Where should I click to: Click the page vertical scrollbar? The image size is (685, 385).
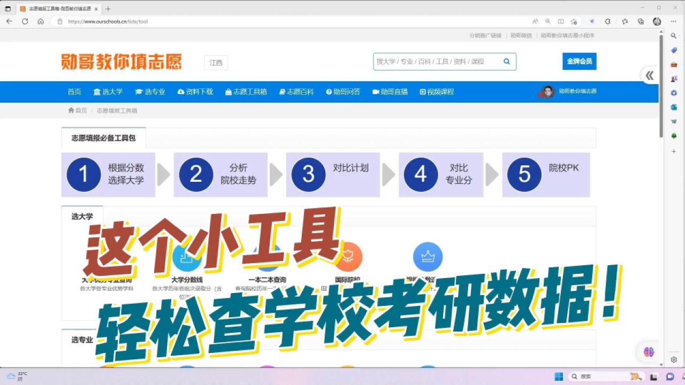tap(661, 86)
